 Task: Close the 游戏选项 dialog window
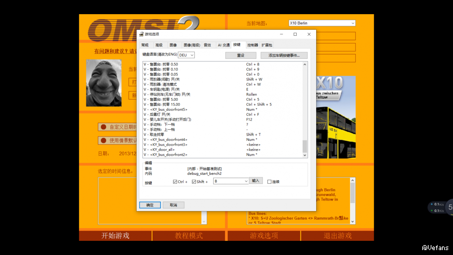pos(309,34)
